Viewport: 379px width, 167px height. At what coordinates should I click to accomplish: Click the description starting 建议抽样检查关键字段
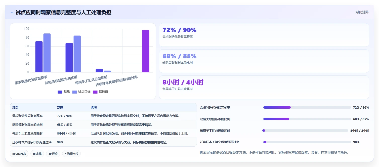[129, 142]
